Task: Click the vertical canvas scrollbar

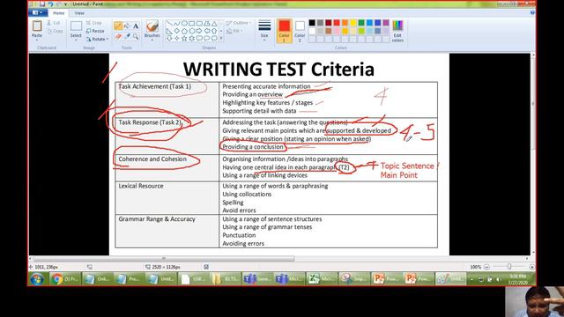Action: [532, 103]
